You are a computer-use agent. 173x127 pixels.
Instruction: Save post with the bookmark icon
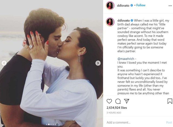click(170, 101)
